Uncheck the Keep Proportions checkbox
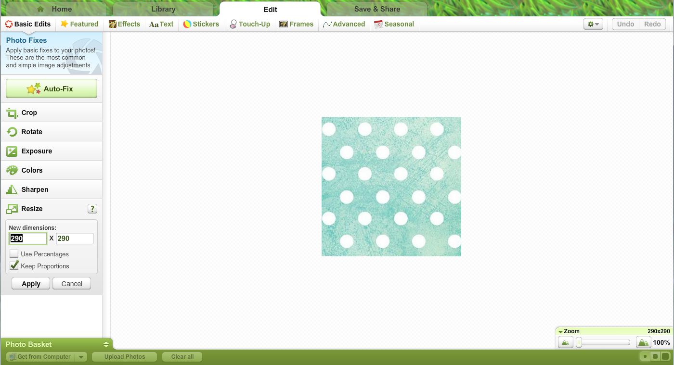The height and width of the screenshot is (365, 674). [x=14, y=265]
